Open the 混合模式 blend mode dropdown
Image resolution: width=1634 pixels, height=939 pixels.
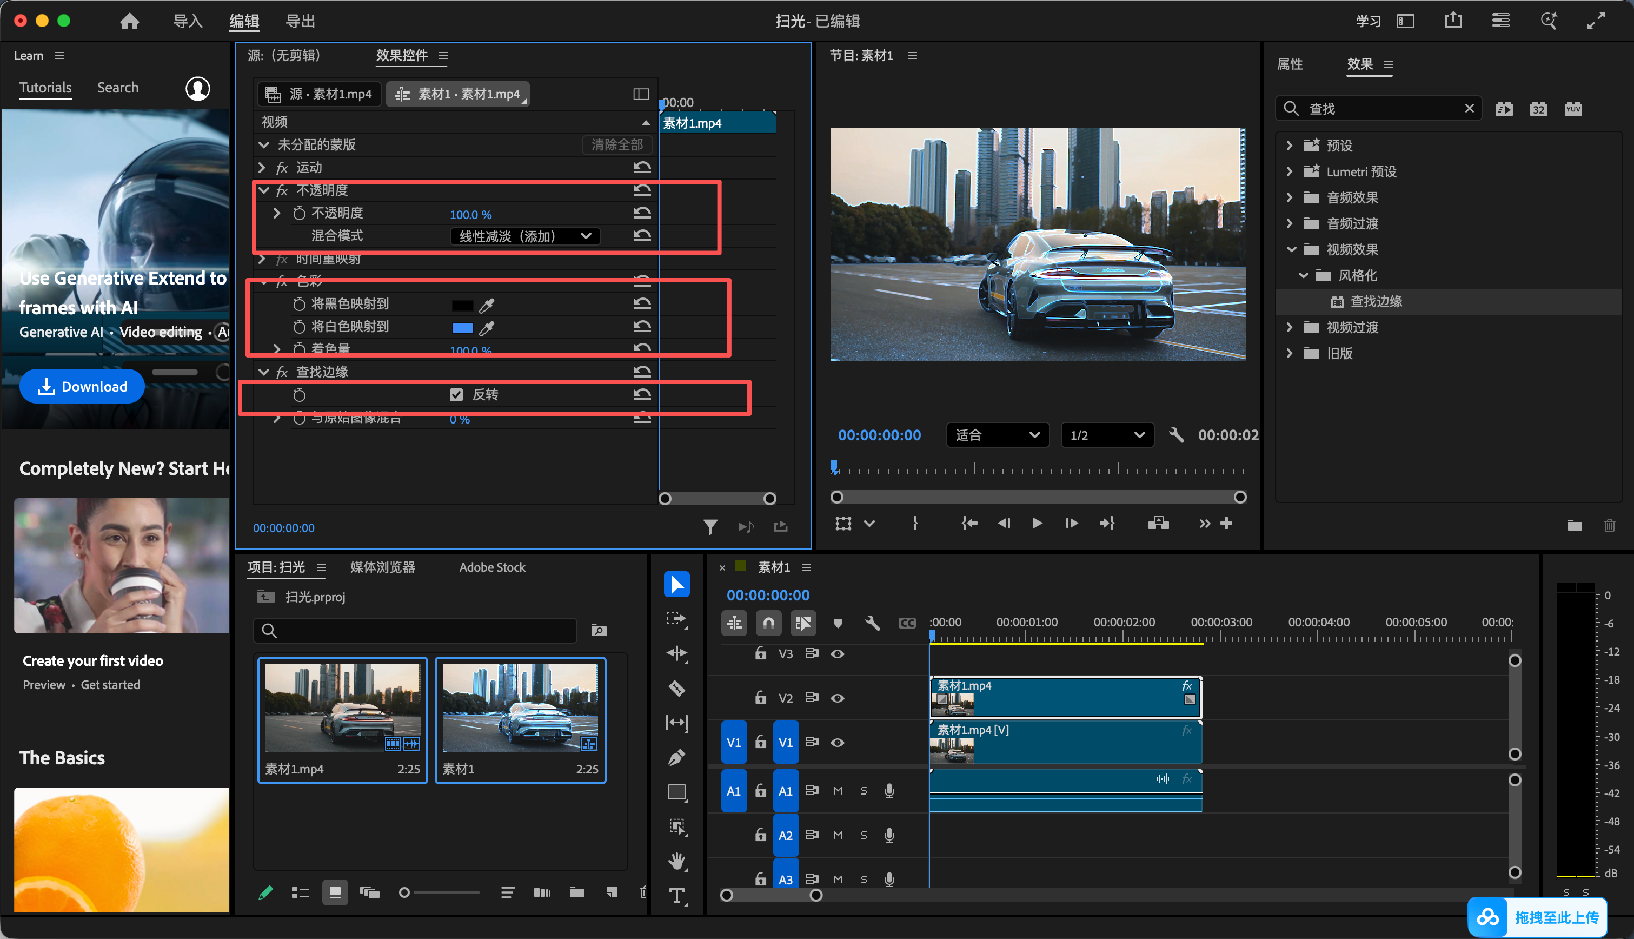click(526, 236)
